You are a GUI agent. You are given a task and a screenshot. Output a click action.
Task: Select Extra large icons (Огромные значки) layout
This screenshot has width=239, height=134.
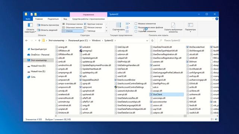pyautogui.click(x=72, y=24)
